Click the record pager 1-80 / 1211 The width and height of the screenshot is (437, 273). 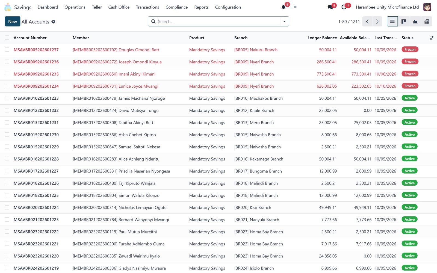point(349,22)
